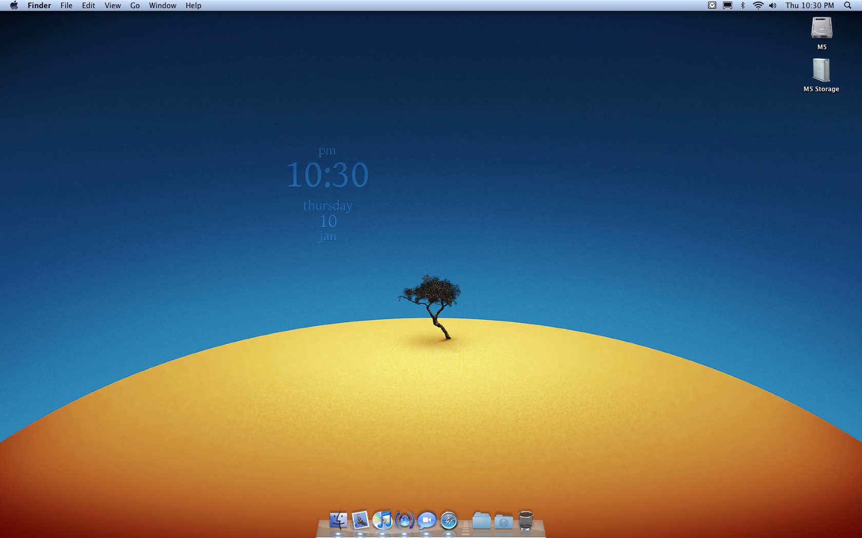Click the Displays menu bar icon
This screenshot has width=862, height=538.
click(x=728, y=6)
